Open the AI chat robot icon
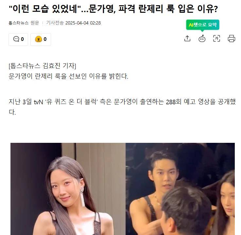 pos(202,39)
